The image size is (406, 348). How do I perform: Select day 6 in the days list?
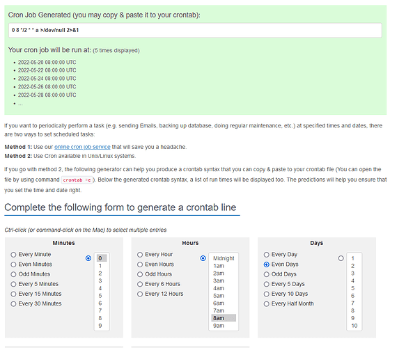pyautogui.click(x=354, y=296)
